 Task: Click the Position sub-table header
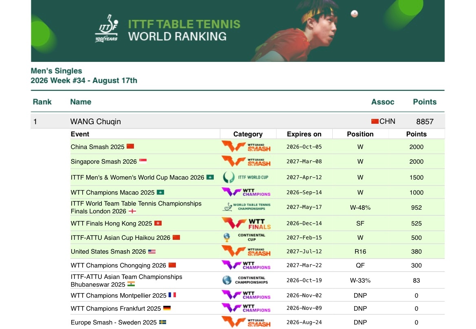click(x=360, y=134)
